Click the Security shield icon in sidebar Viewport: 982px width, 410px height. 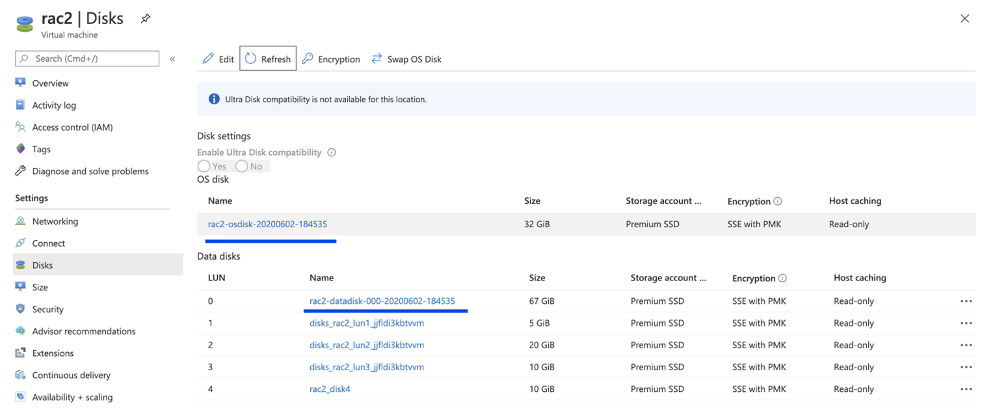(21, 309)
